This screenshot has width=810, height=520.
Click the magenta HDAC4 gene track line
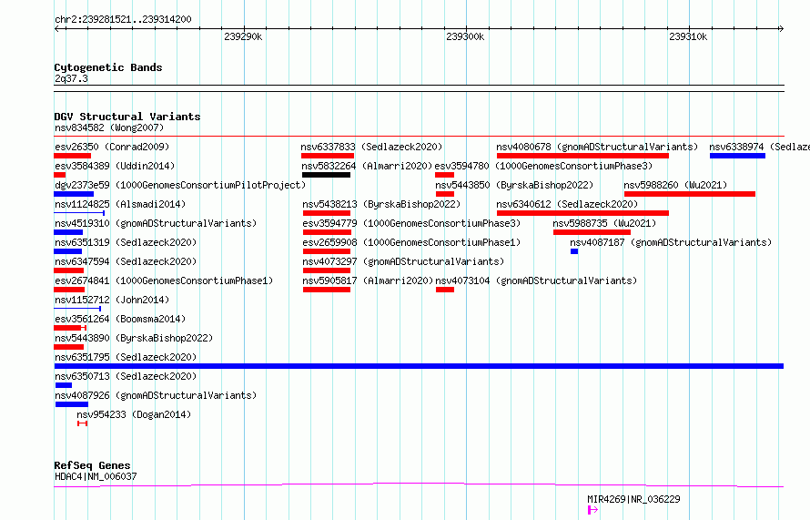[x=419, y=484]
